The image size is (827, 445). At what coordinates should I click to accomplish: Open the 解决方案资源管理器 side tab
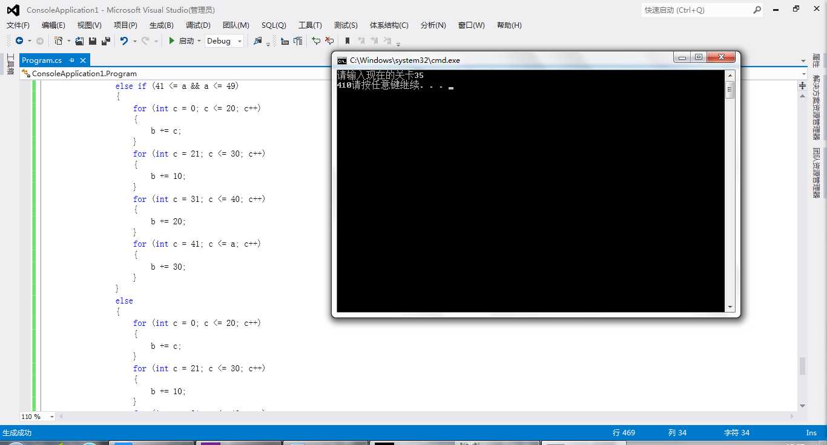pyautogui.click(x=816, y=108)
